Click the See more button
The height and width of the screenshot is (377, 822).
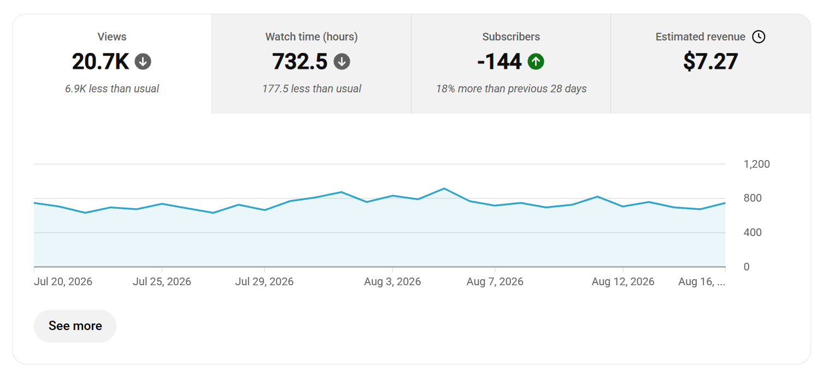[x=75, y=326]
